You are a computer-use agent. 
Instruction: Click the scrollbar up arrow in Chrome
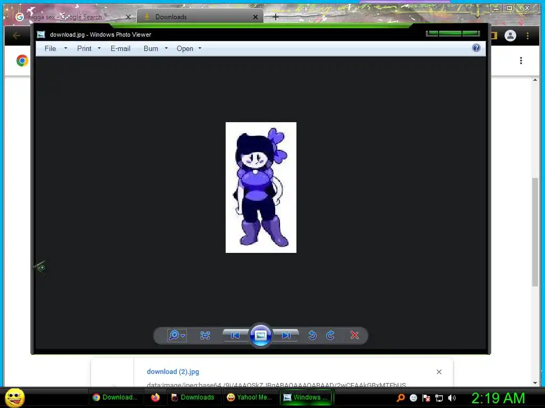[535, 80]
